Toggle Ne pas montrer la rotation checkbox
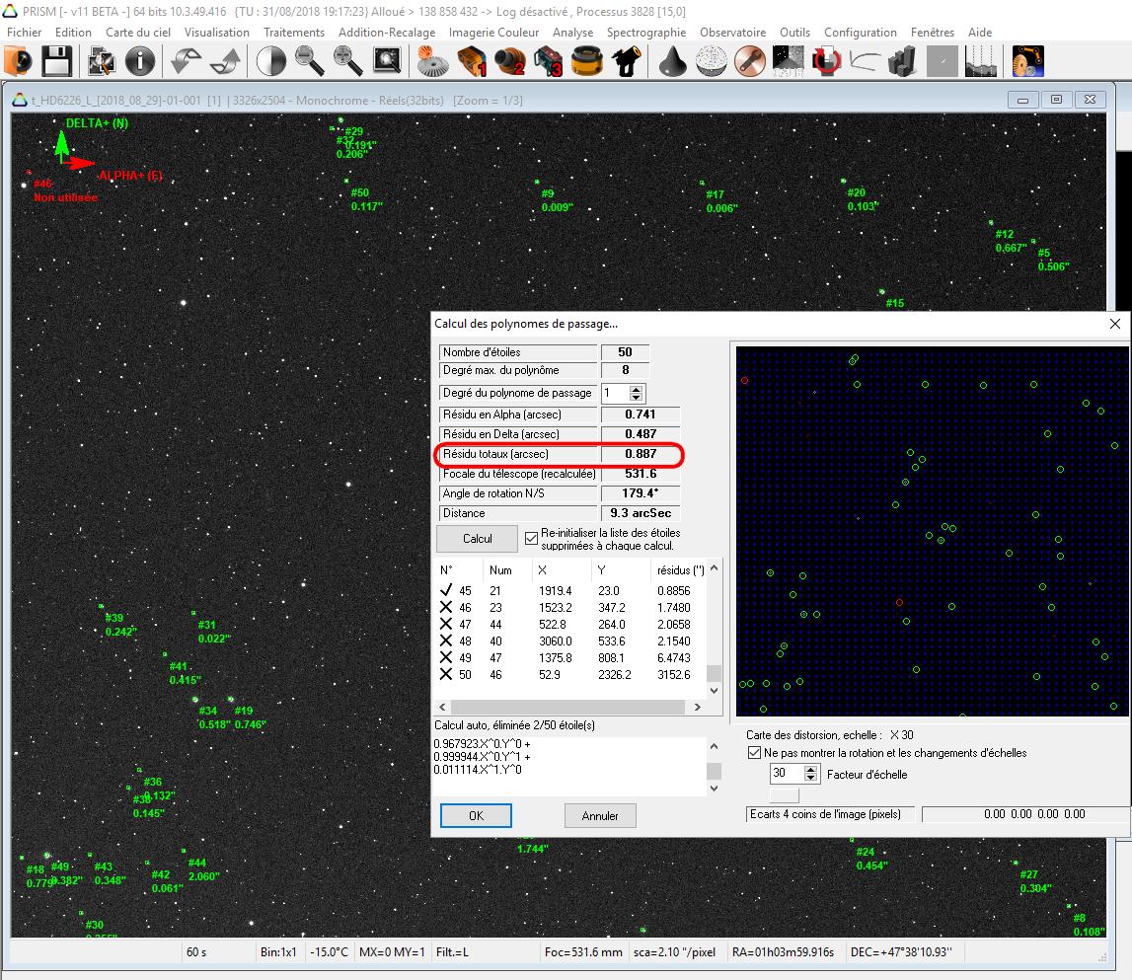The height and width of the screenshot is (980, 1132). [755, 753]
